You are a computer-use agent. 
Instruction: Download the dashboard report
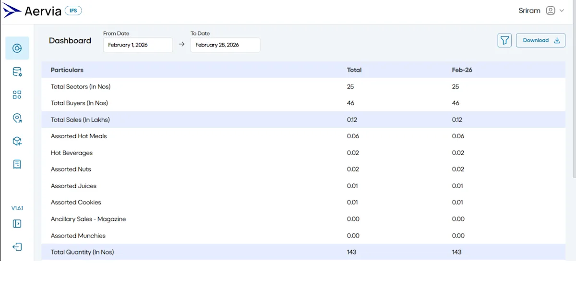540,40
